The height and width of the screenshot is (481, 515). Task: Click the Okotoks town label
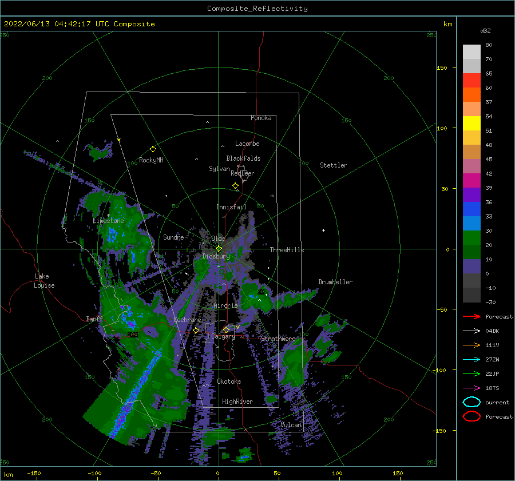[229, 381]
